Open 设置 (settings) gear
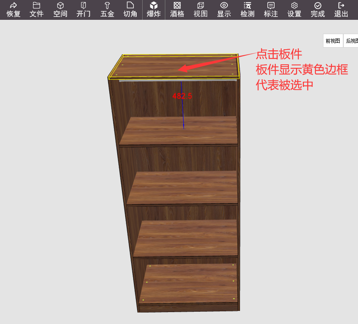This screenshot has height=324, width=358. tap(294, 10)
